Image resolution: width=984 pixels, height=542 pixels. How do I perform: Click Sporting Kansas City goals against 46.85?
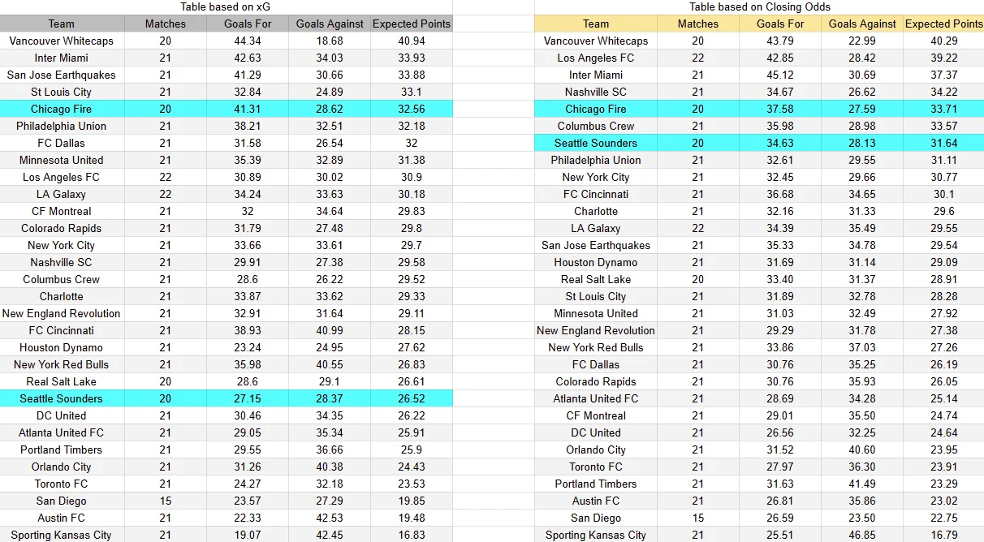point(862,535)
